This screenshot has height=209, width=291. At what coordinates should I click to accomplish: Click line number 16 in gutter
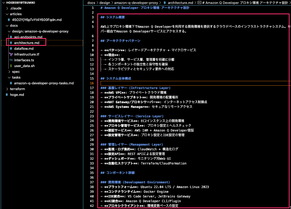(x=92, y=83)
